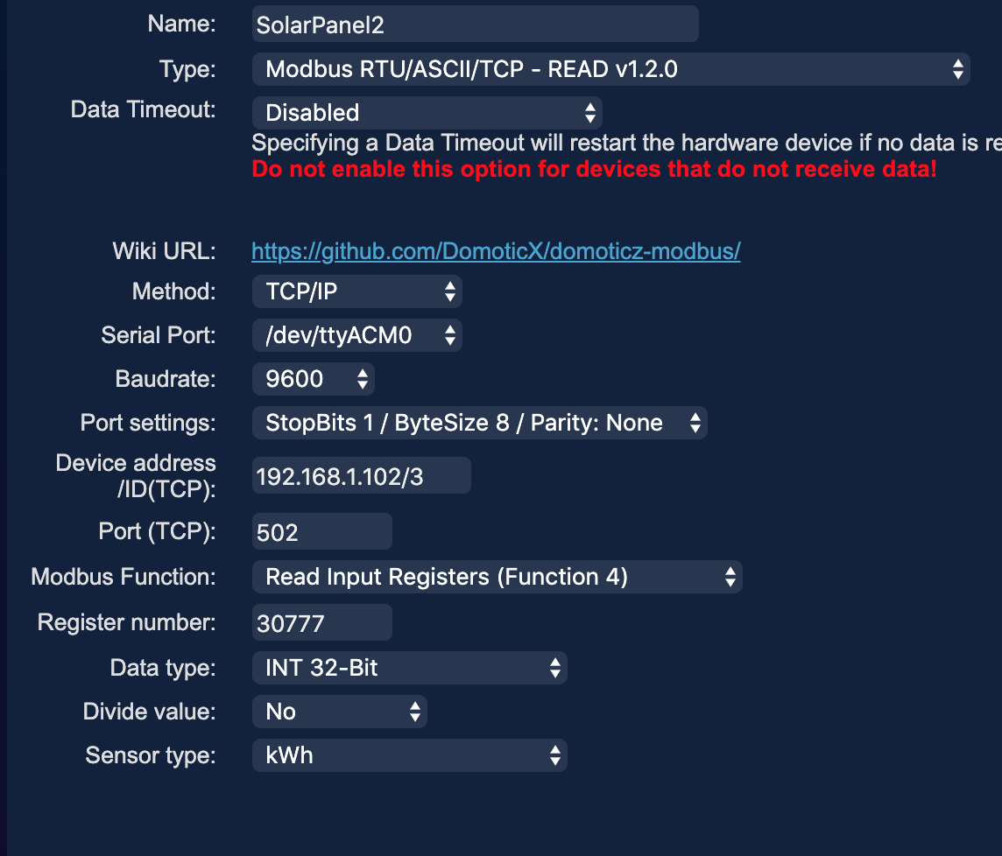1002x856 pixels.
Task: Select the Port (TCP) field showing 502
Action: [x=321, y=531]
